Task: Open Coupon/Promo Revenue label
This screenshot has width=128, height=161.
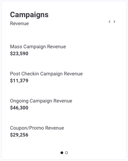Action: [37, 128]
